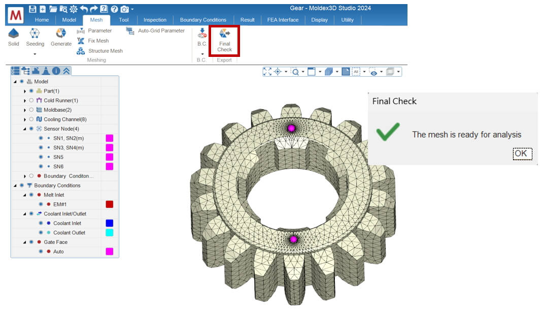Click the zoom-to-fit view icon

pyautogui.click(x=267, y=72)
